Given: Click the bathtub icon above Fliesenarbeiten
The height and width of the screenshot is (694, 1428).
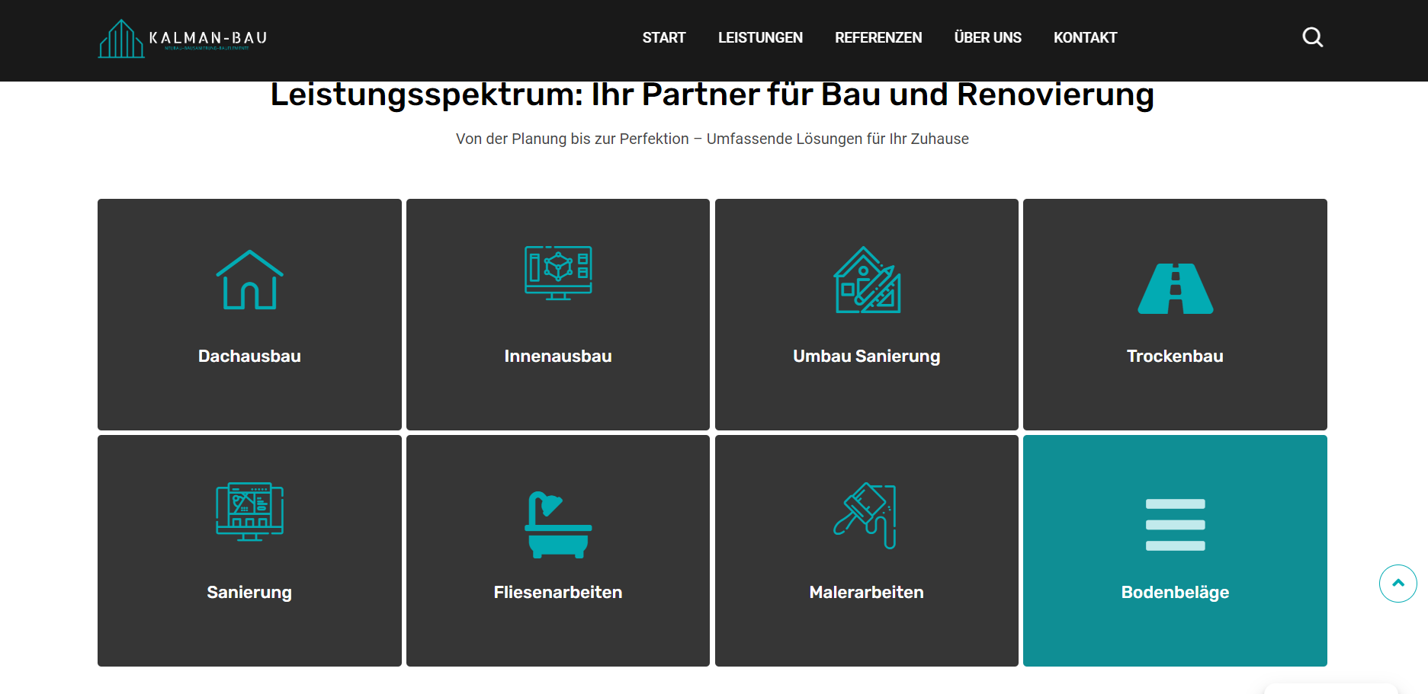Looking at the screenshot, I should [x=558, y=525].
